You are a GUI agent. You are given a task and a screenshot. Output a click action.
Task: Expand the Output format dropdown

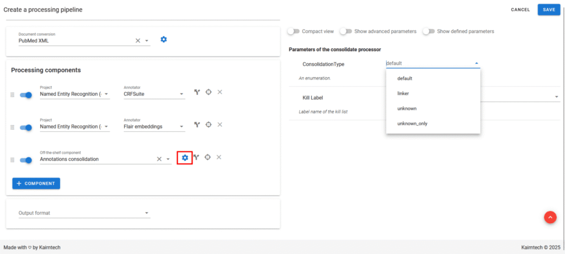pyautogui.click(x=147, y=213)
